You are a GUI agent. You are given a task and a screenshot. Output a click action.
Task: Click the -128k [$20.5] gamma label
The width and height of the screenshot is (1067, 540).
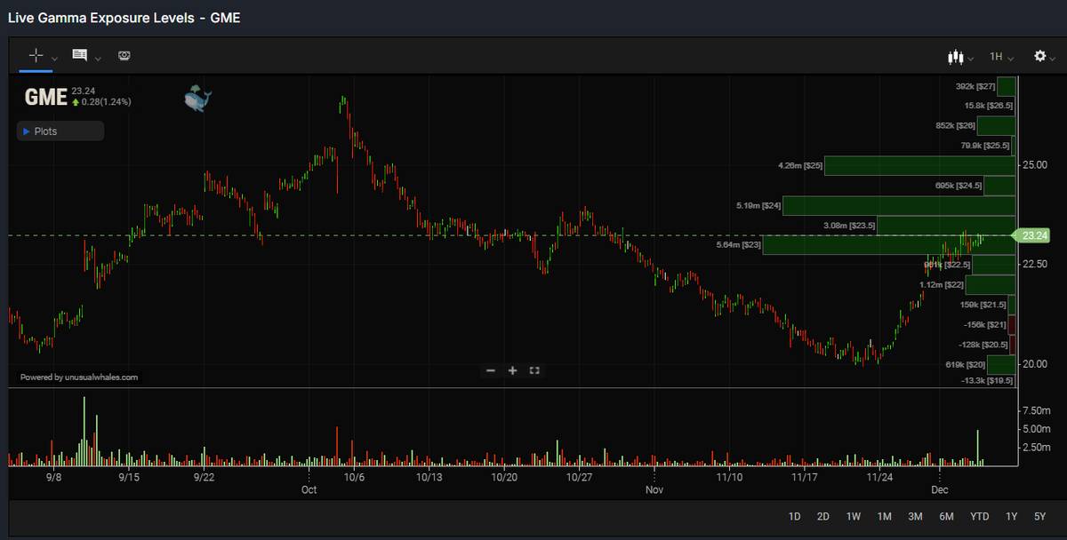(x=983, y=344)
